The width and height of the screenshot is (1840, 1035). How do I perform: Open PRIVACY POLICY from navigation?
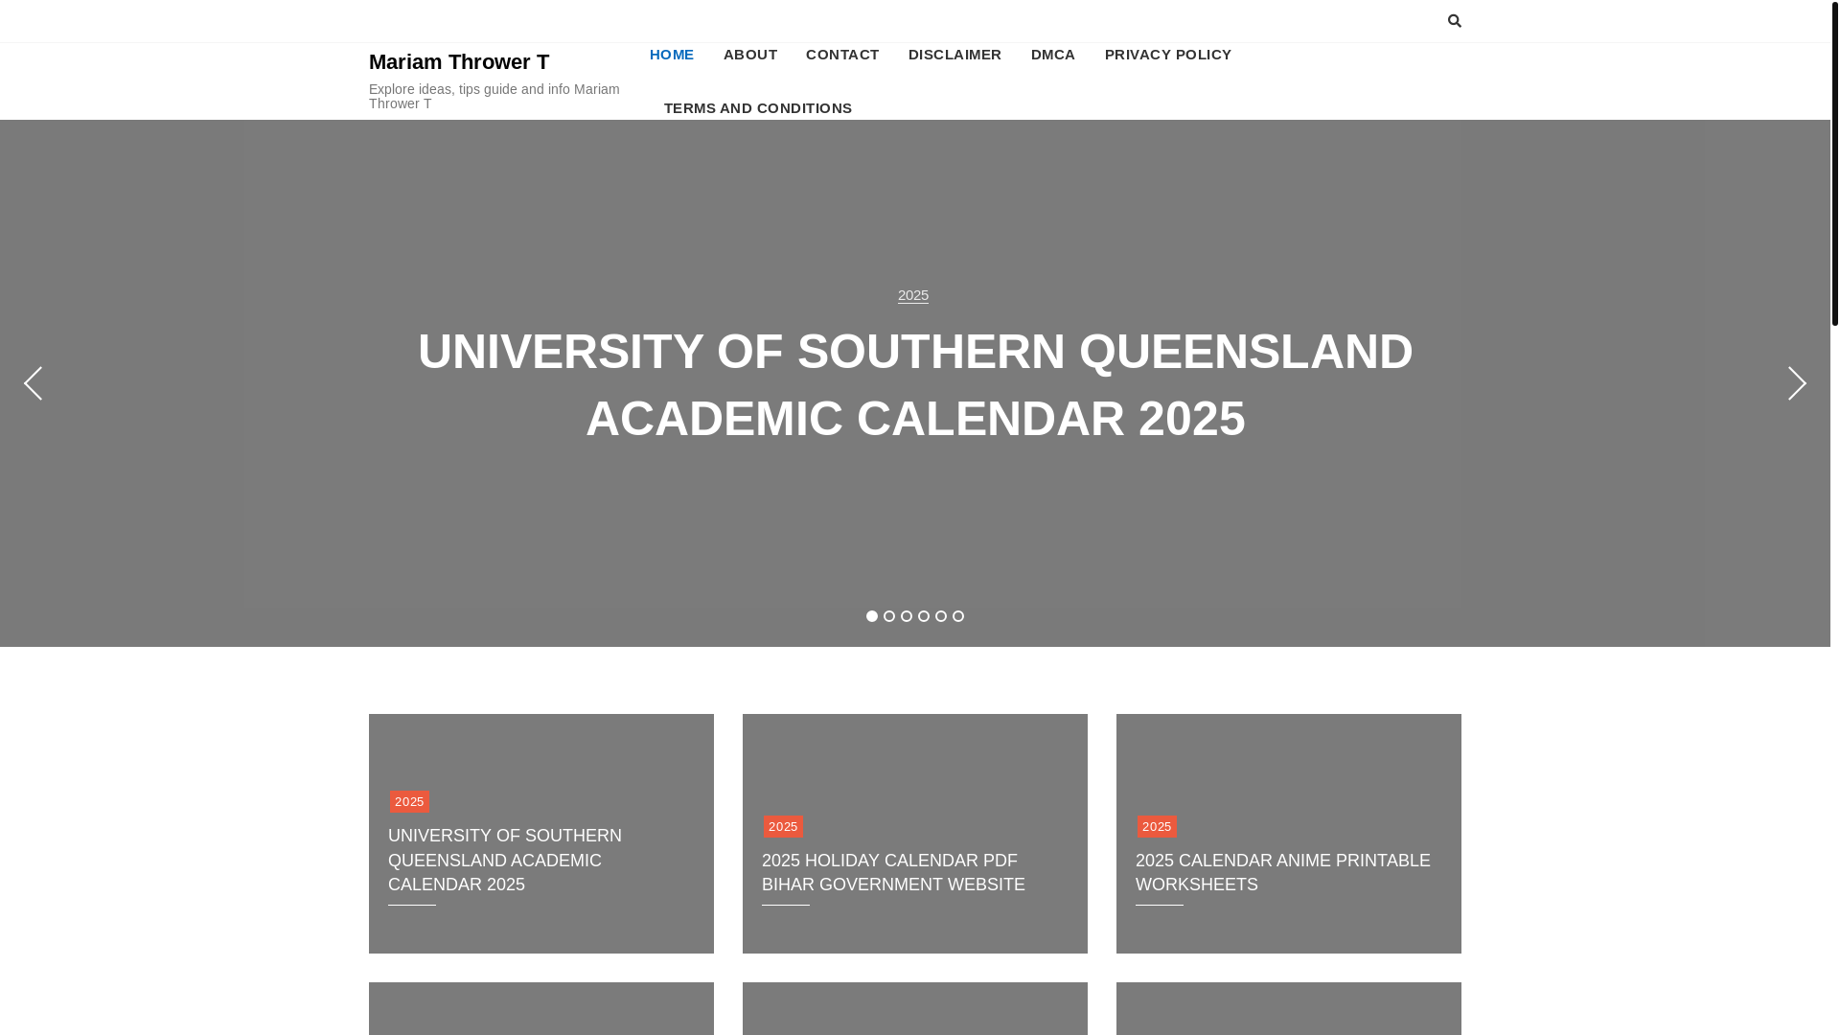(1168, 55)
